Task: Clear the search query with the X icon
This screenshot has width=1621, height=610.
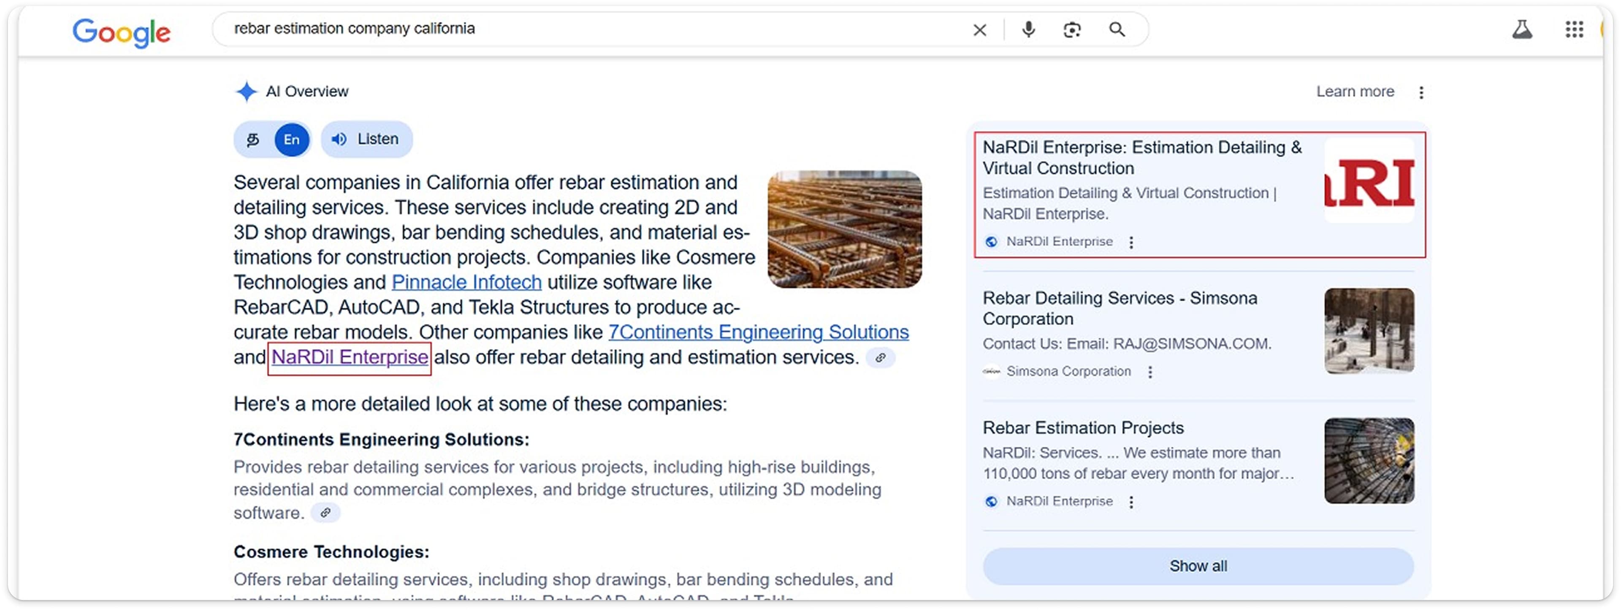Action: (980, 30)
